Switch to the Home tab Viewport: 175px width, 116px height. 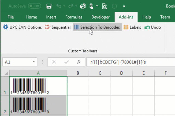[31, 17]
